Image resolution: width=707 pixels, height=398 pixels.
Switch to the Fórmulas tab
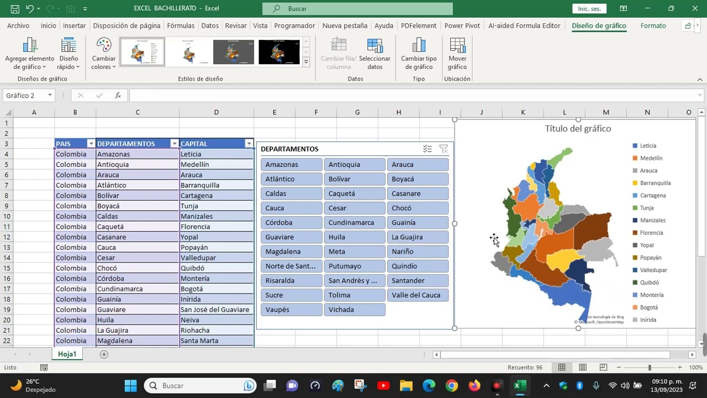[181, 25]
